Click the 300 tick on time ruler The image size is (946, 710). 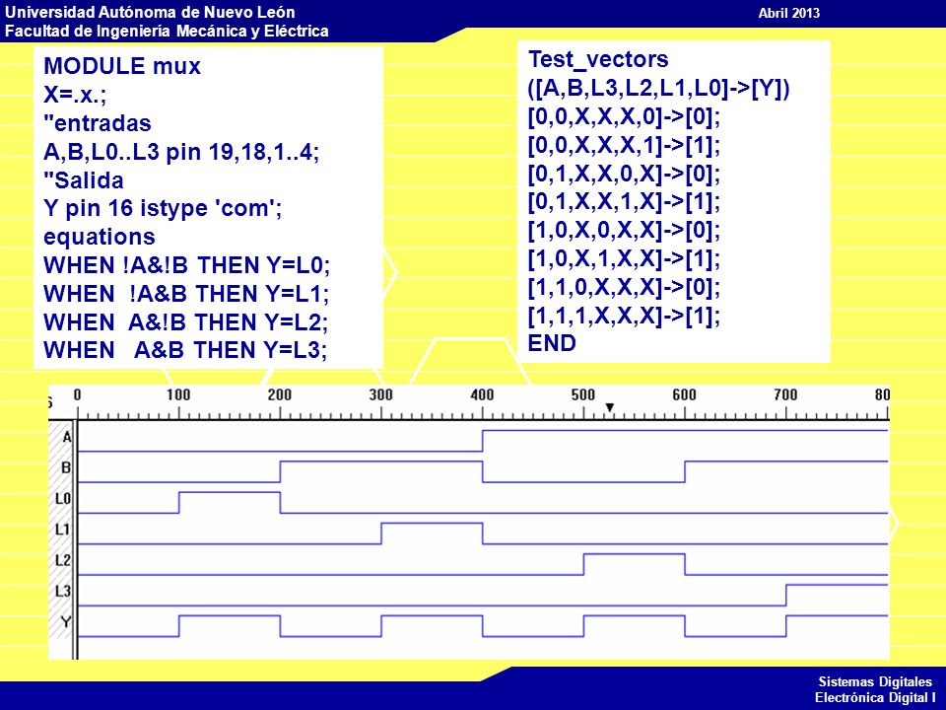pos(380,395)
